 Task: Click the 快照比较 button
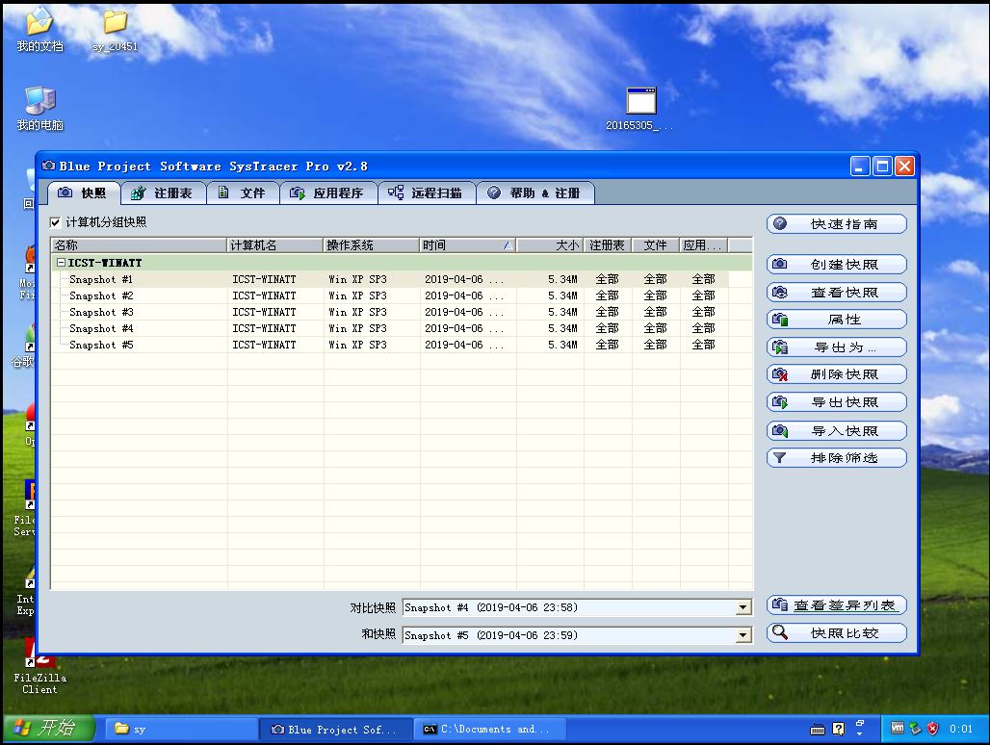click(837, 632)
